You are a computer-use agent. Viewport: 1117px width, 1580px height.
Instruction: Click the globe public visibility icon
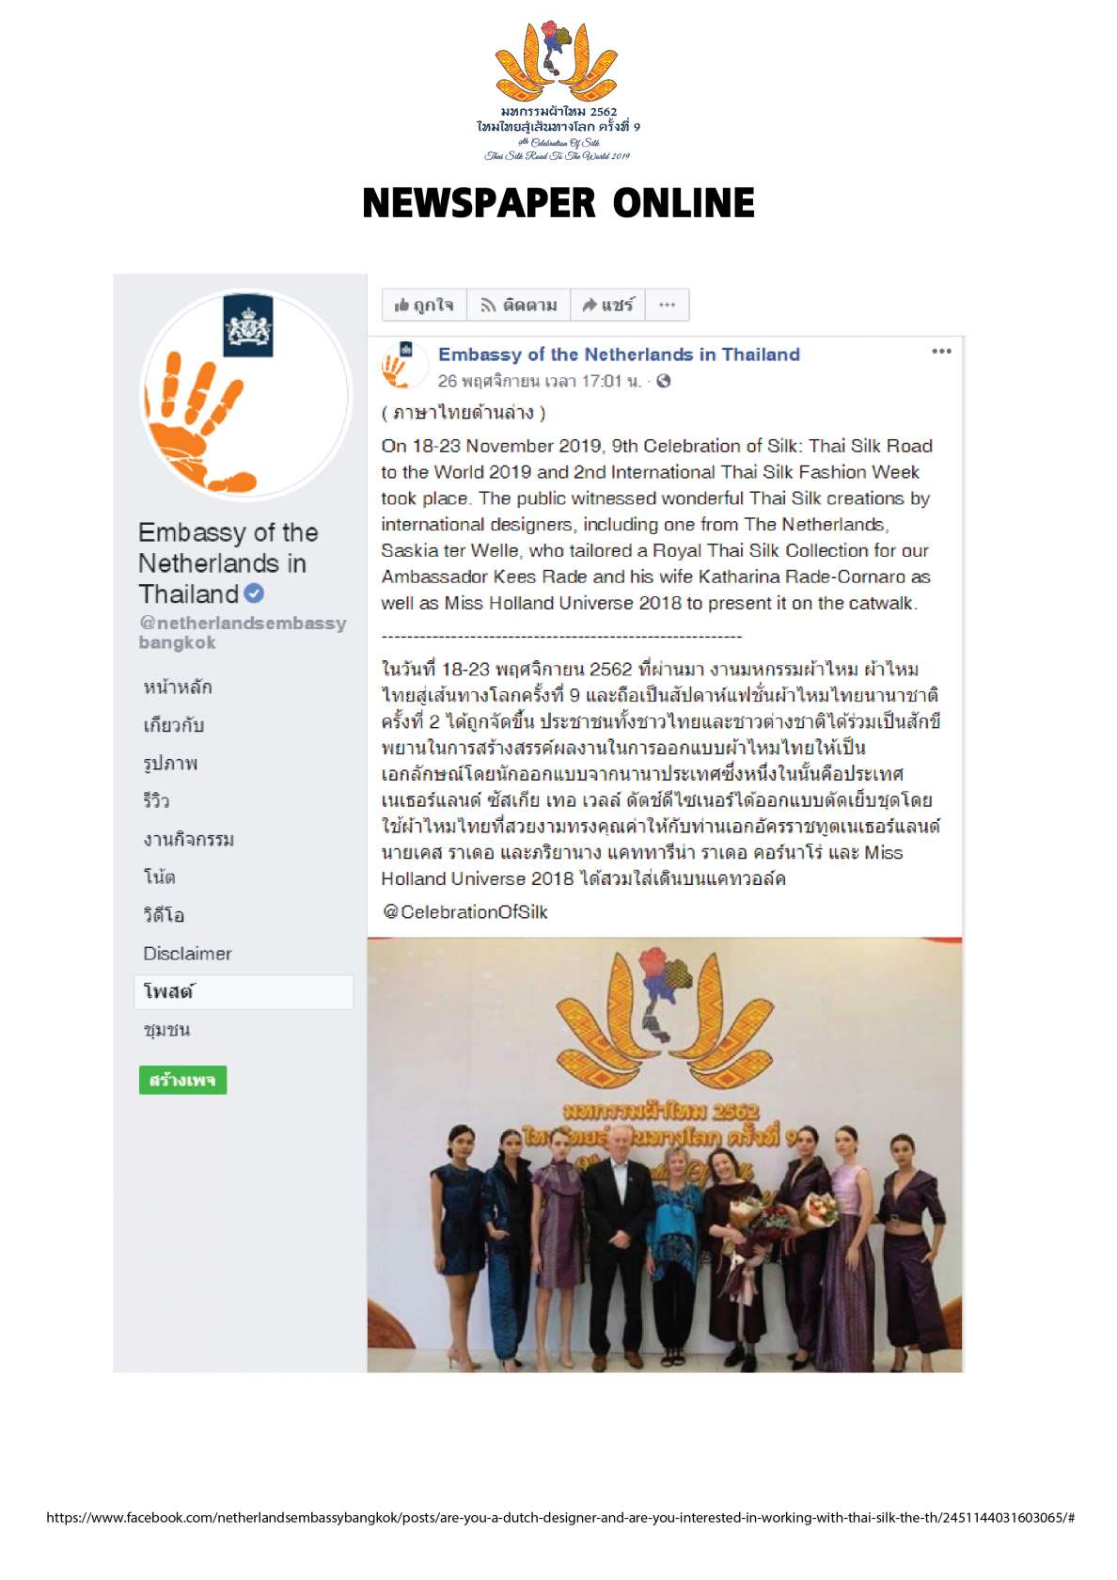pyautogui.click(x=664, y=381)
